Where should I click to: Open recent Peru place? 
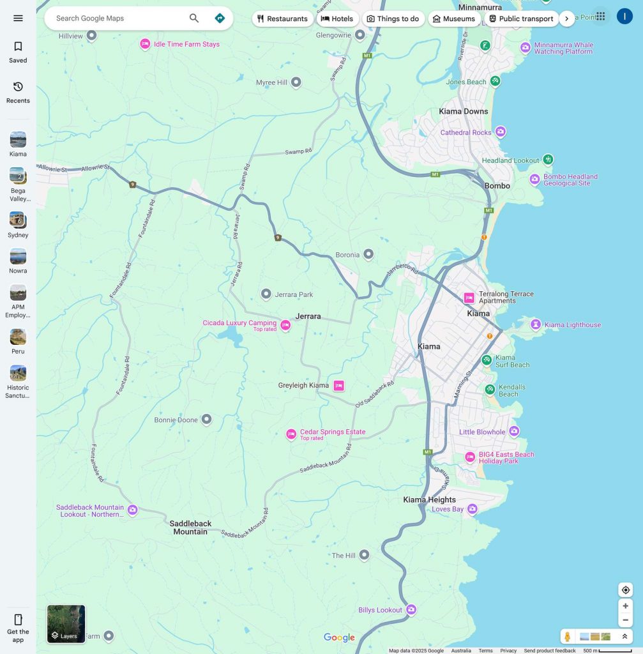pyautogui.click(x=18, y=341)
